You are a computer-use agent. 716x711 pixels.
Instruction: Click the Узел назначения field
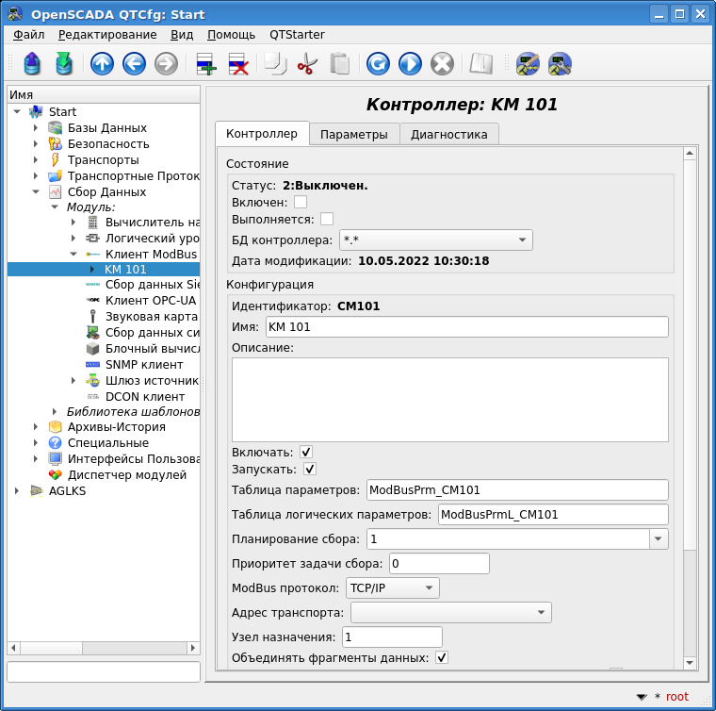coord(392,637)
